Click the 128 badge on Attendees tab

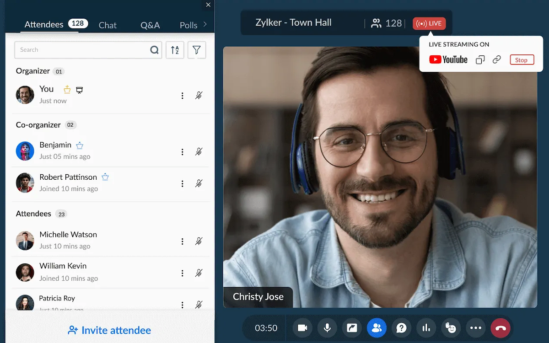click(x=78, y=23)
